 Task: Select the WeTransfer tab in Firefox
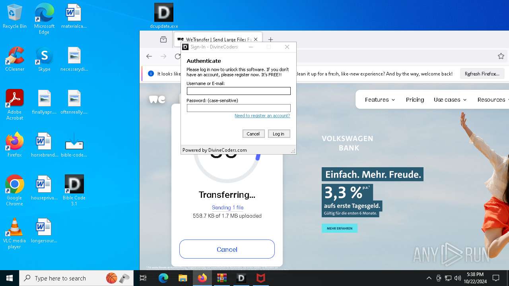click(x=218, y=39)
